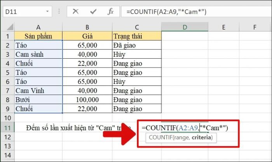Viewport: 272px width, 162px height.
Task: Select the 'Táo' cell in row 6
Action: [38, 82]
